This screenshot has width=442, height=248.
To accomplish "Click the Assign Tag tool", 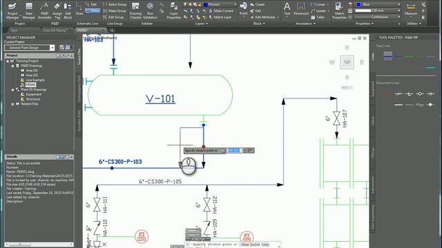I will [57, 11].
